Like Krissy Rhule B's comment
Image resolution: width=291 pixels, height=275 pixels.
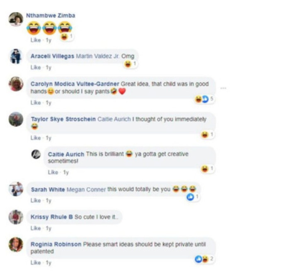36,228
